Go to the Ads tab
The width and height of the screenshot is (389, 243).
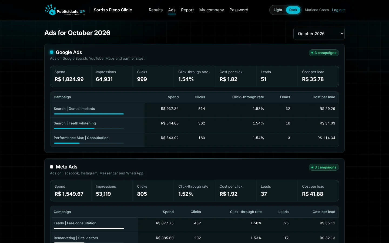coord(172,10)
